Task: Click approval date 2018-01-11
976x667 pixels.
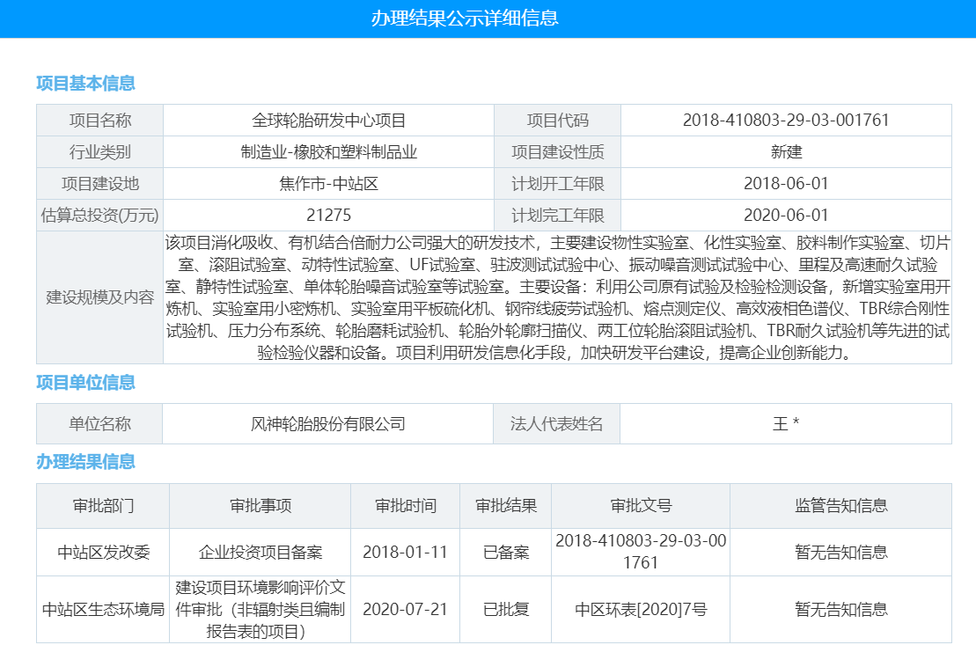Action: click(405, 552)
